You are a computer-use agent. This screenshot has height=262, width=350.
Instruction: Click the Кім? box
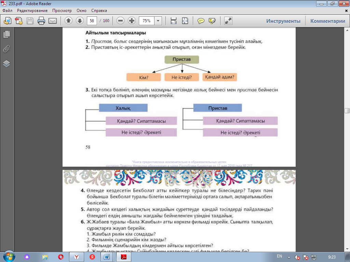pyautogui.click(x=144, y=77)
